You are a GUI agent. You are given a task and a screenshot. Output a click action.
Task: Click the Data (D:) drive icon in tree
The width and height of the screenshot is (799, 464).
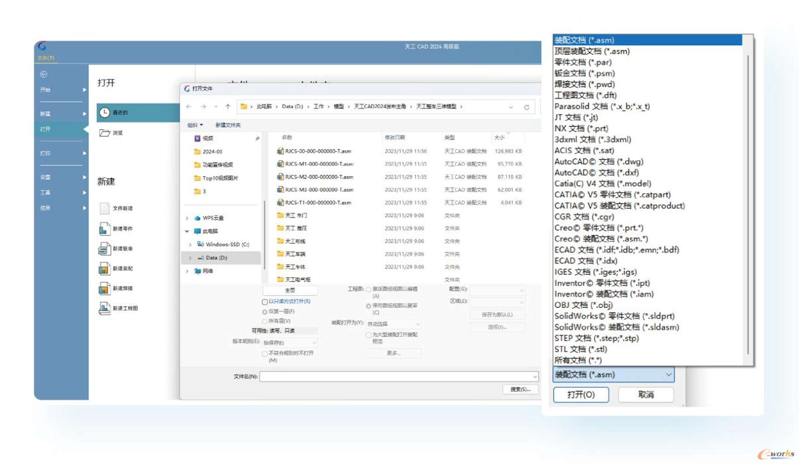click(201, 258)
